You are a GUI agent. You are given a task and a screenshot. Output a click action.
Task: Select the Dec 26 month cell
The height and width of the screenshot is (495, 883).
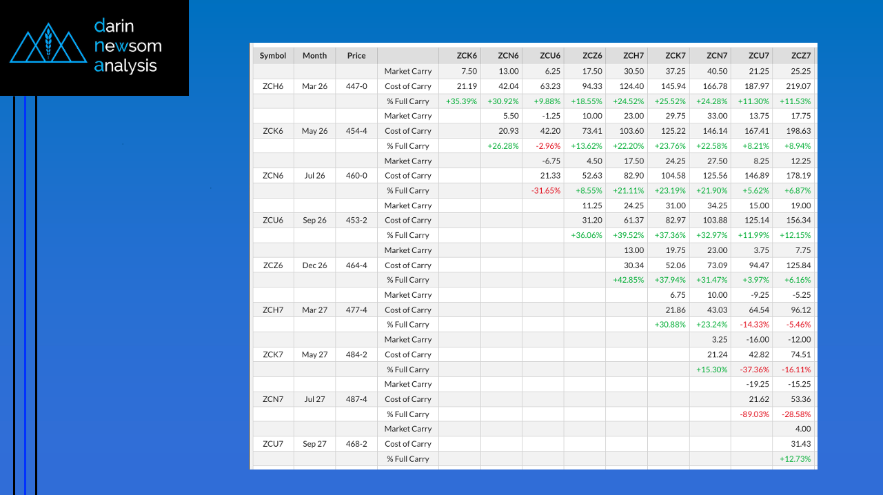click(314, 265)
